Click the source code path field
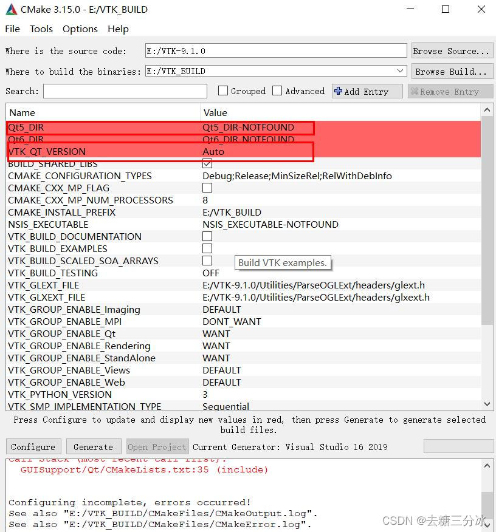This screenshot has width=496, height=532. (x=276, y=51)
